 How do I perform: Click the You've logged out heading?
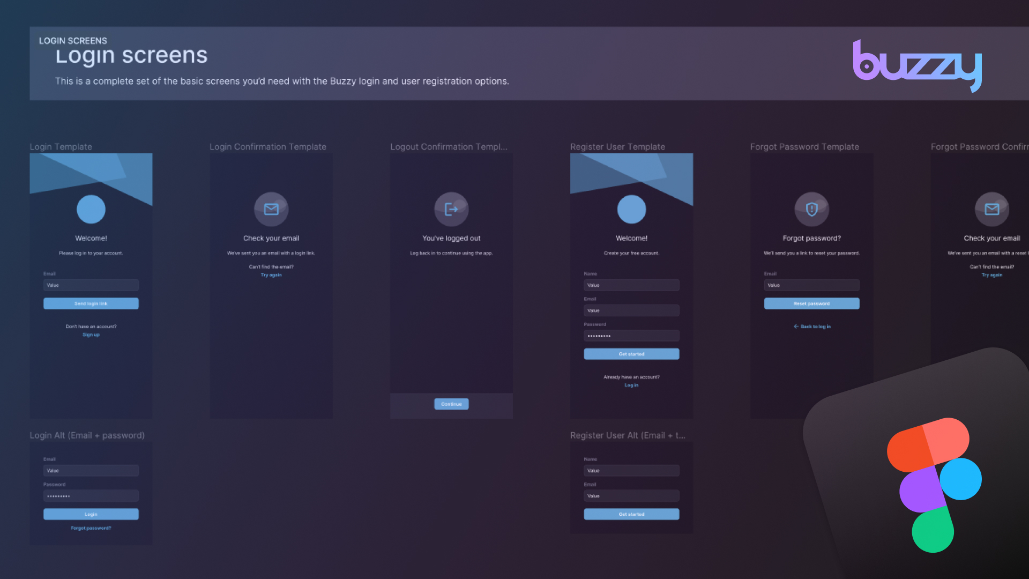(x=451, y=238)
